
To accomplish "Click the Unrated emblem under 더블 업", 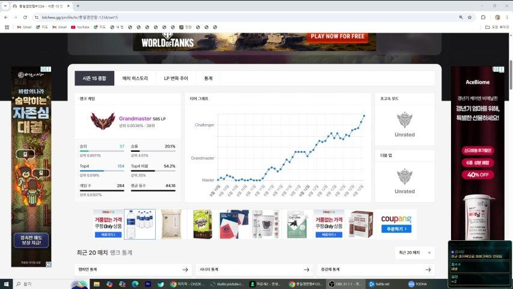I will click(x=405, y=176).
